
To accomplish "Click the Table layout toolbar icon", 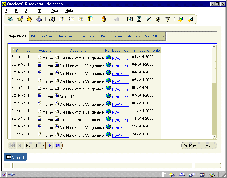I will [62, 19].
